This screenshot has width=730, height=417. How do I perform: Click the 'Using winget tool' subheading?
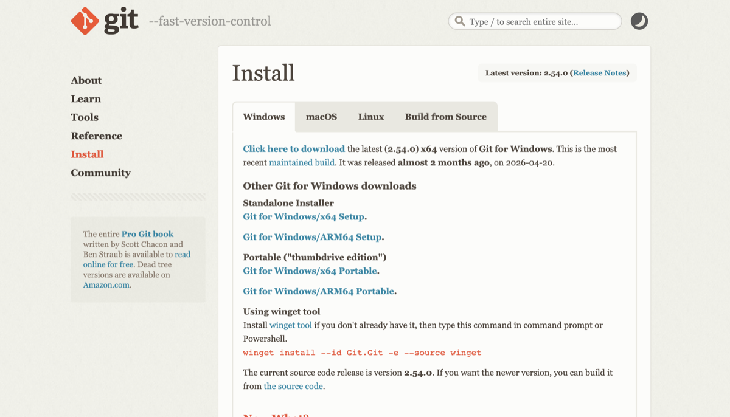click(282, 311)
